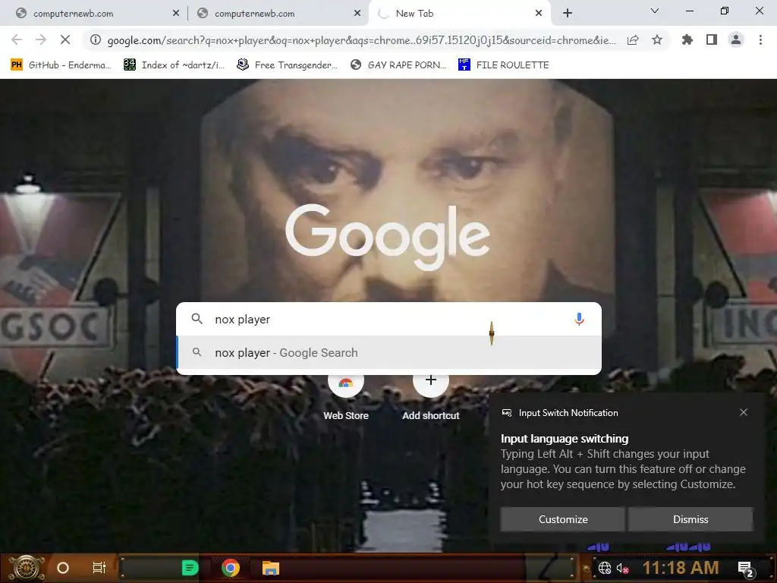Click the Customize button in notification
The width and height of the screenshot is (777, 583).
[563, 519]
